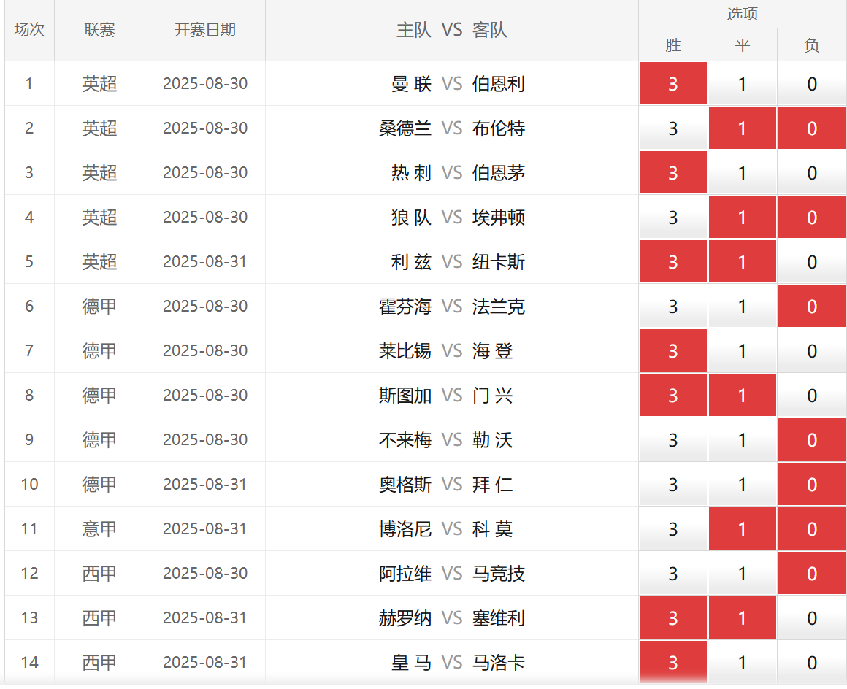This screenshot has width=847, height=689.
Task: Deselect draw option 1 for 利兹 vs 纽卡斯
Action: tap(742, 261)
